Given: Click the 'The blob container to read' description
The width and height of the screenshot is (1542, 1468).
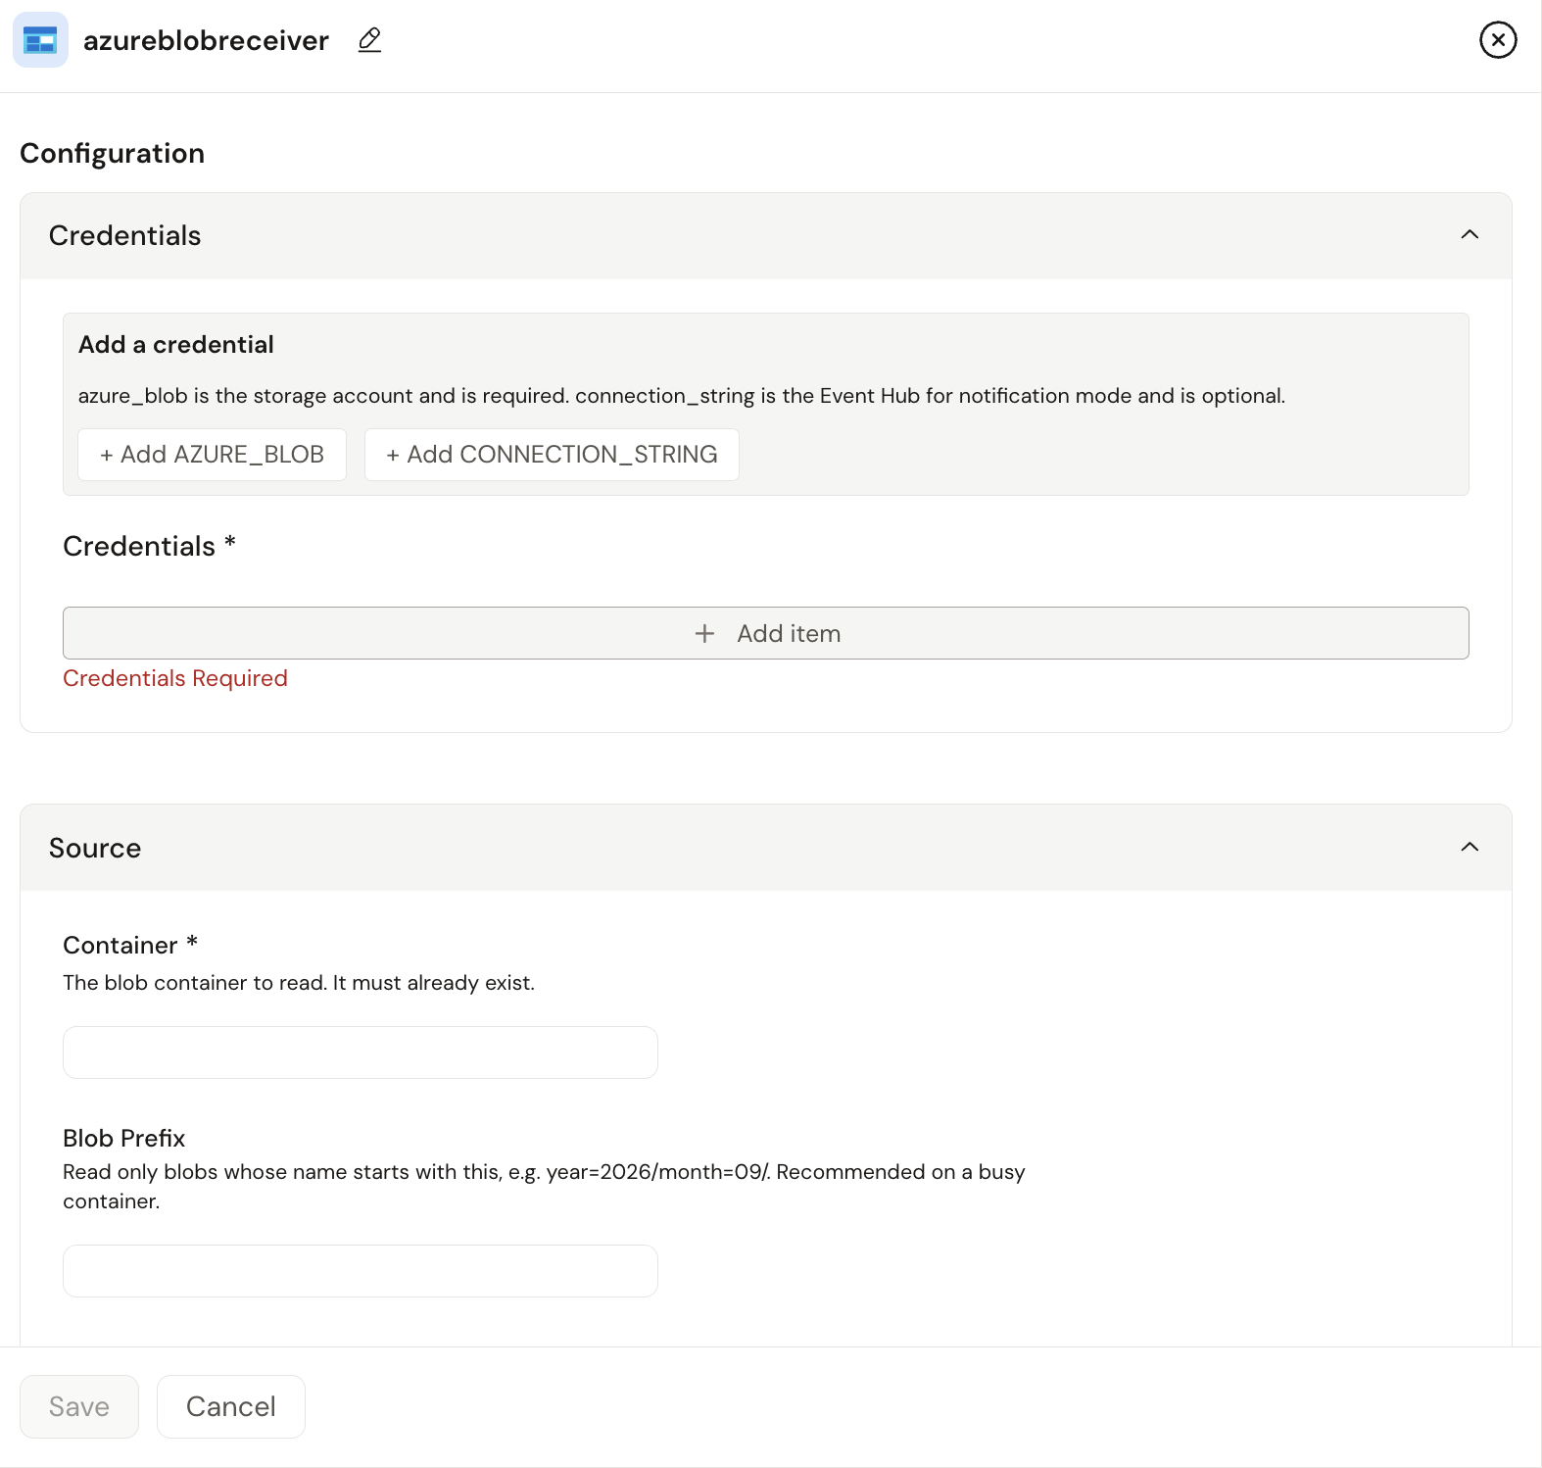Looking at the screenshot, I should [x=299, y=983].
